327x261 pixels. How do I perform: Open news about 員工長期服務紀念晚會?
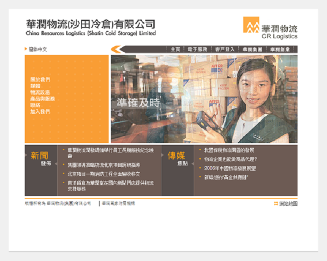point(110,153)
